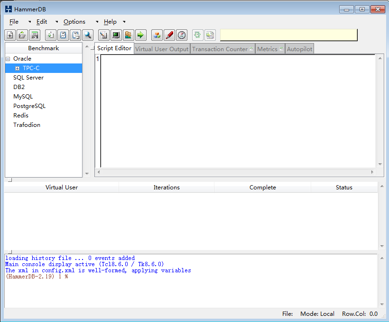
Task: Click the red pencil Transaction Counter icon
Action: pyautogui.click(x=169, y=35)
